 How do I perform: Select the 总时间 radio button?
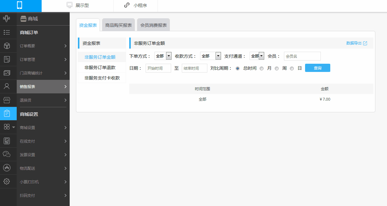(238, 68)
